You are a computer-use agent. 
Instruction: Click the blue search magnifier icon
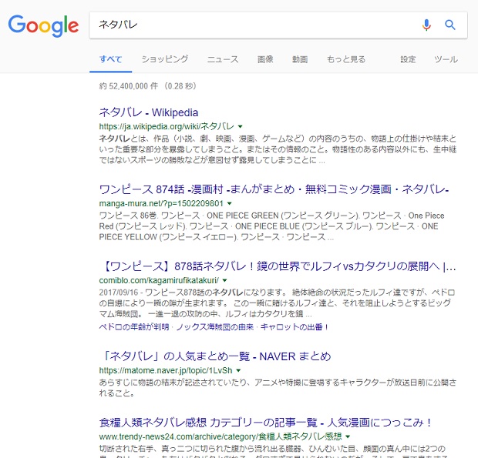click(x=450, y=25)
